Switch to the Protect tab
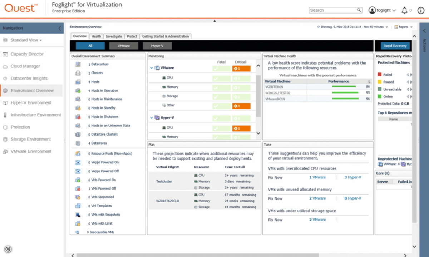This screenshot has height=257, width=429. coord(132,36)
